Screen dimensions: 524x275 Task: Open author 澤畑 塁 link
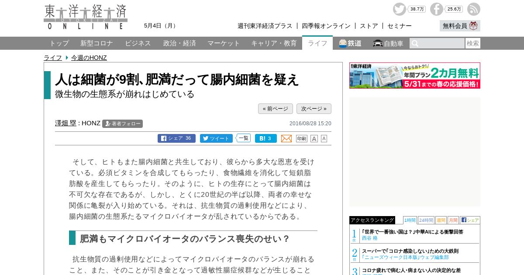(x=65, y=123)
